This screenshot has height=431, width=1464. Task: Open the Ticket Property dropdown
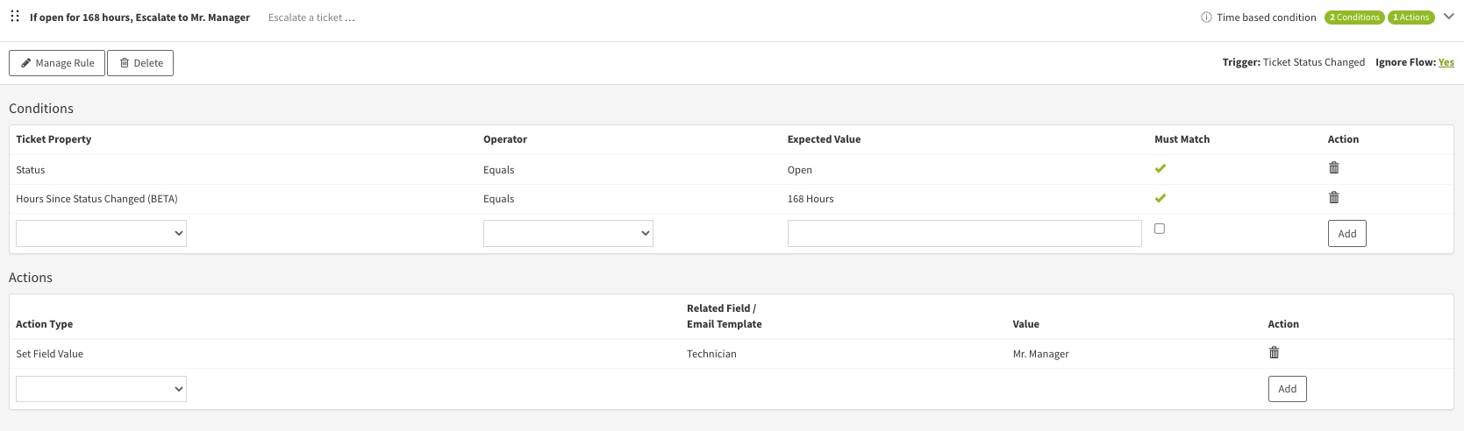tap(101, 233)
